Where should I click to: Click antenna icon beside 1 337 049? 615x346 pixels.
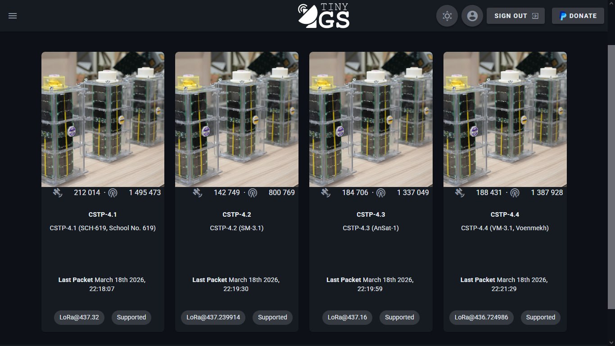tap(381, 193)
